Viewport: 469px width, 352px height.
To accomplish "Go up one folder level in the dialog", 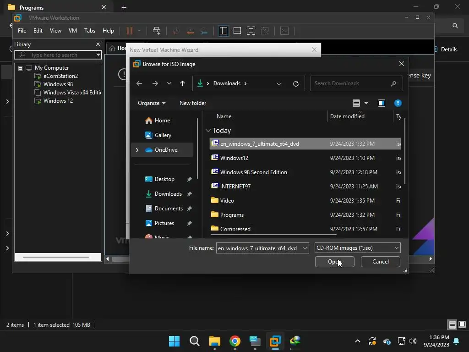I will (182, 83).
